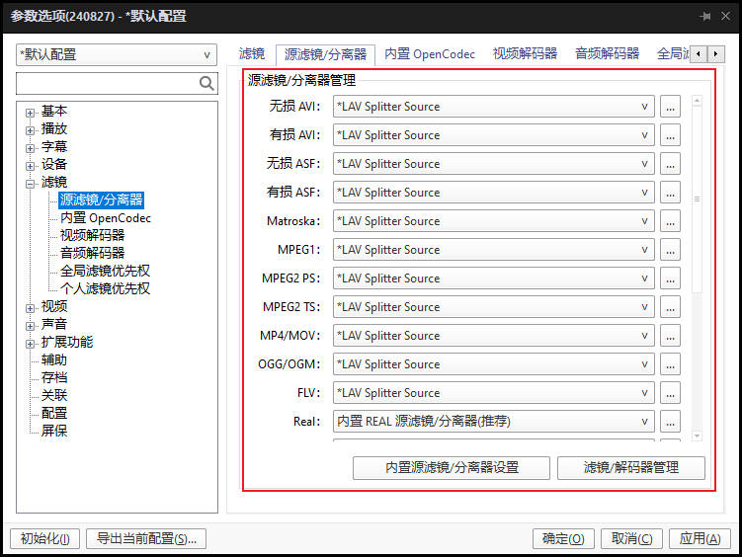Expand the 扩展功能 tree node
Viewport: 742px width, 557px height.
(30, 344)
